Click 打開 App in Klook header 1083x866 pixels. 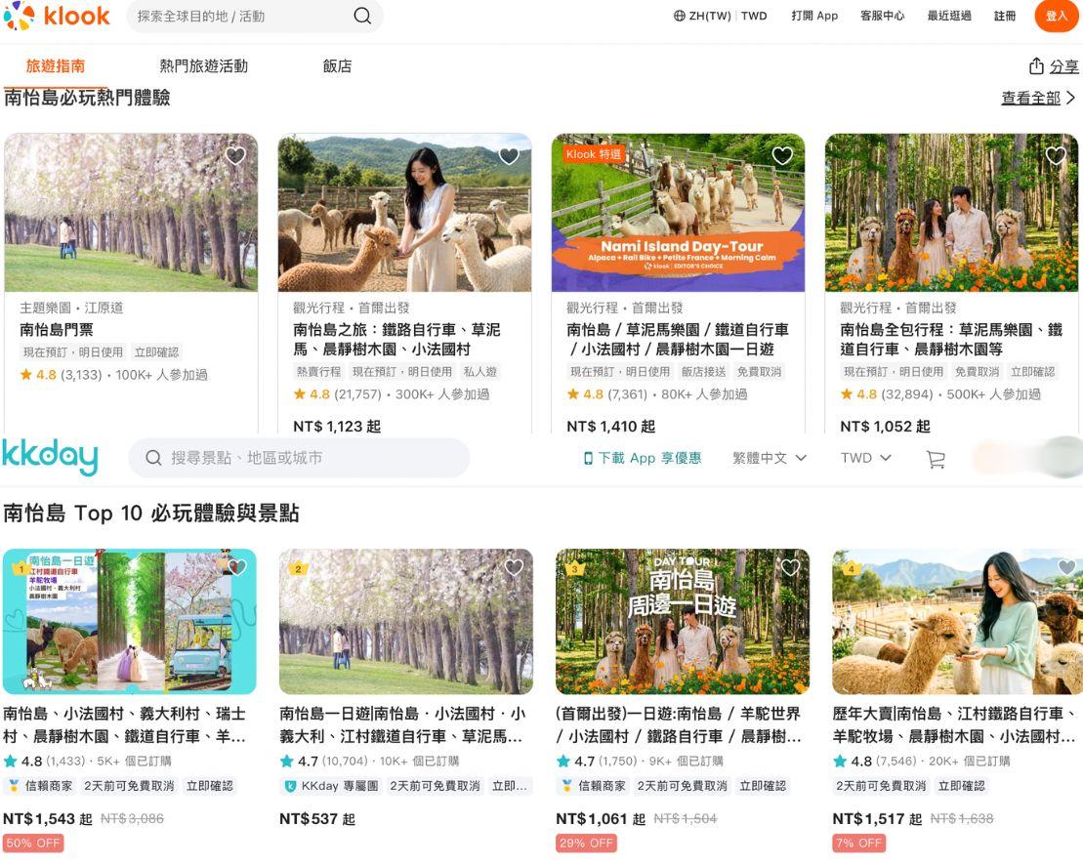814,16
